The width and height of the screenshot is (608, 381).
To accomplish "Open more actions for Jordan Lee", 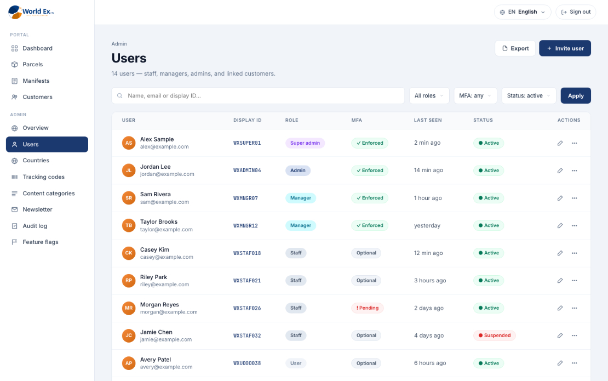I will coord(574,170).
